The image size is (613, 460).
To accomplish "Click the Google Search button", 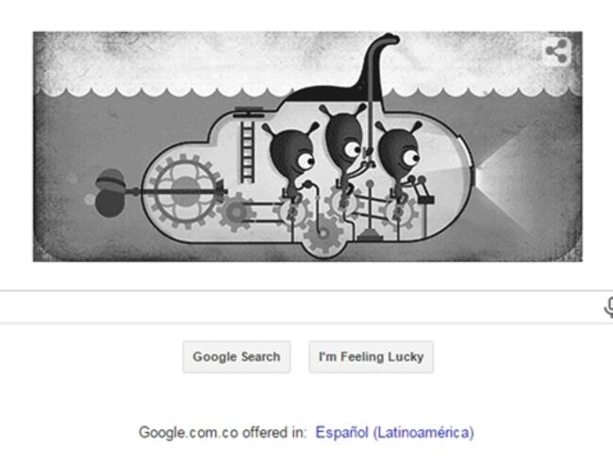I will (x=237, y=357).
